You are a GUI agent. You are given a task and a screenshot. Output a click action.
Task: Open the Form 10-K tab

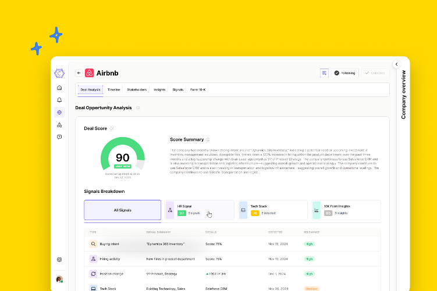coord(198,90)
